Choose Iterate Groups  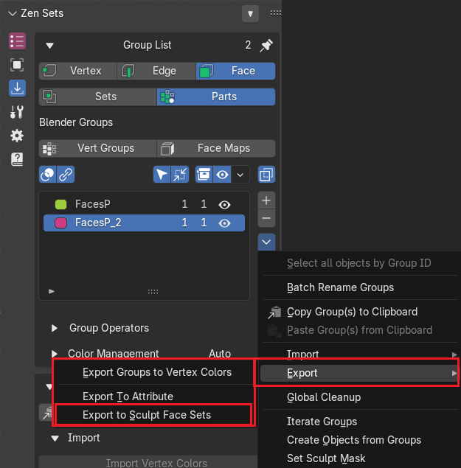(x=322, y=422)
